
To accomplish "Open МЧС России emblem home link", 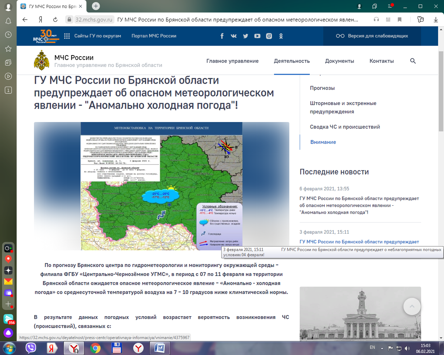I will (x=41, y=61).
